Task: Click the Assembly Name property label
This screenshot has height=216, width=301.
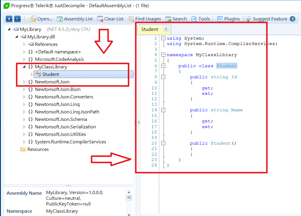Action: [24, 193]
